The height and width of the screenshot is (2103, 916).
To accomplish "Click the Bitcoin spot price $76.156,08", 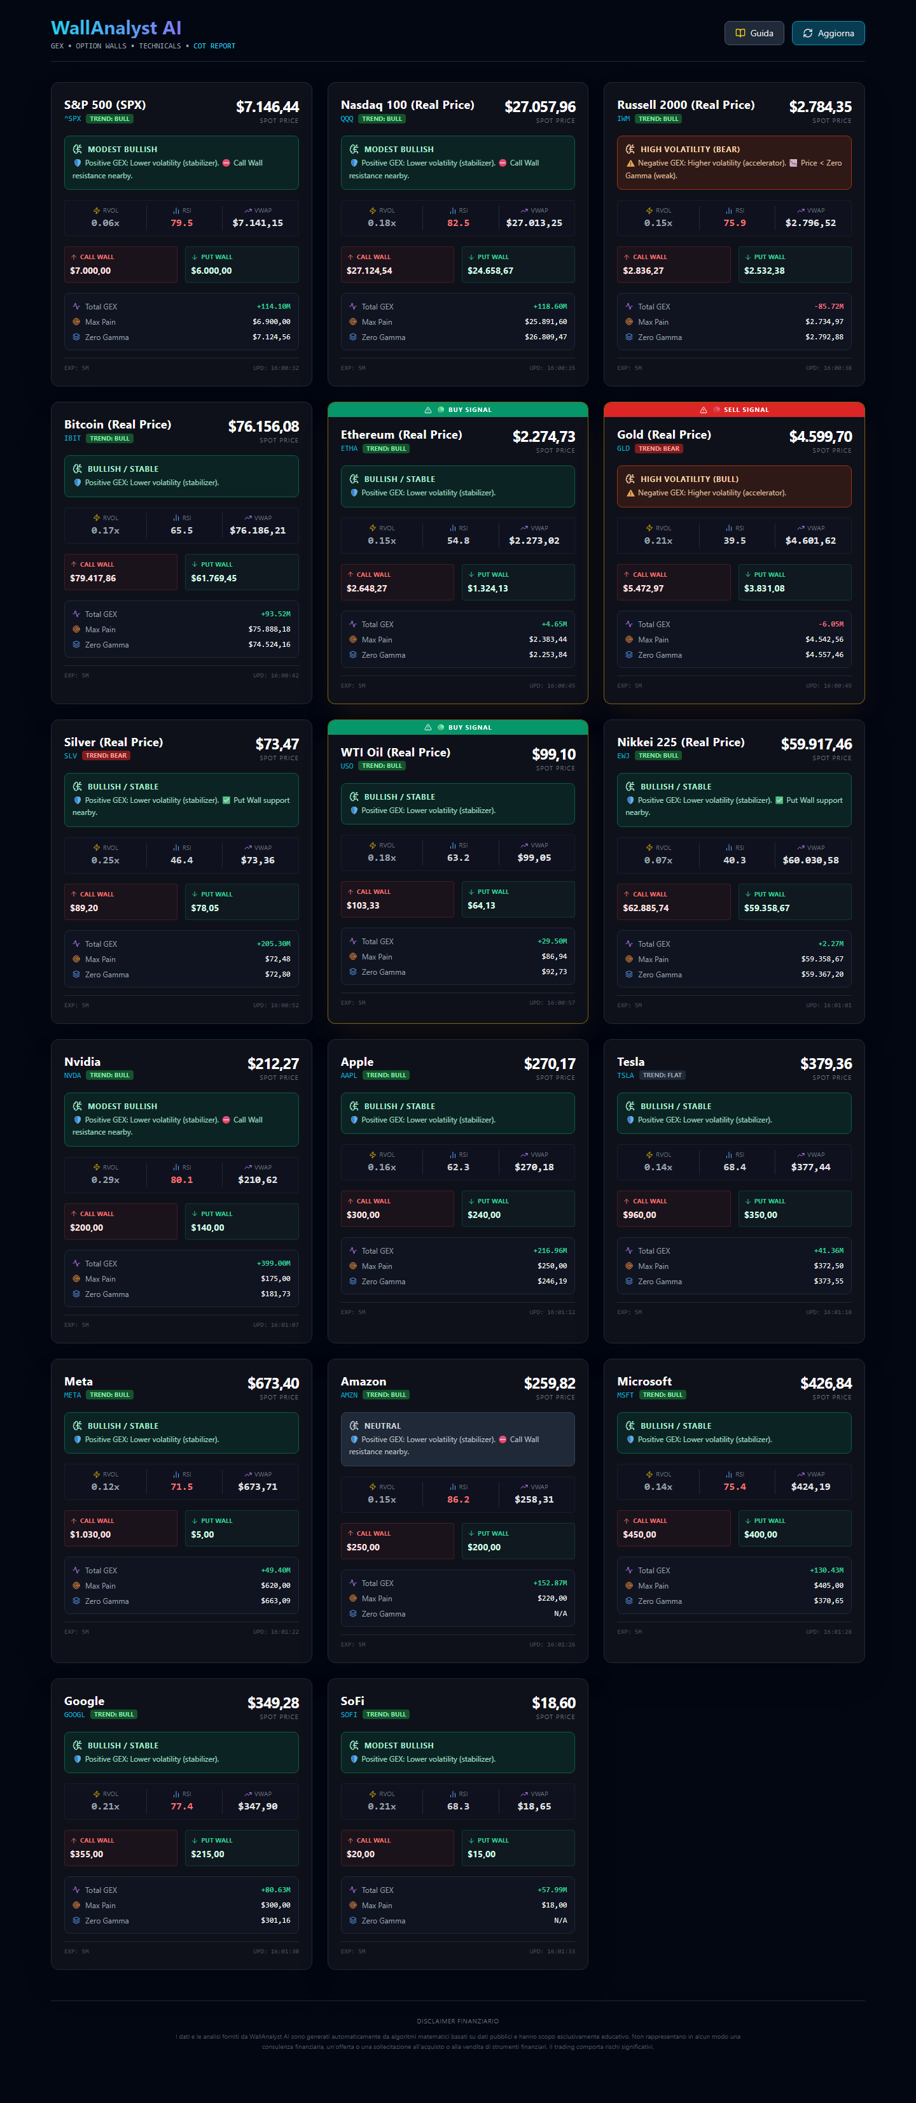I will [263, 427].
